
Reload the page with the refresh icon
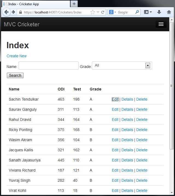click(x=103, y=12)
